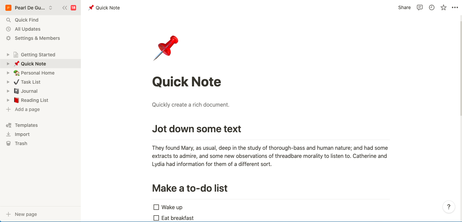Open page history clock icon
This screenshot has height=222, width=462.
[432, 7]
